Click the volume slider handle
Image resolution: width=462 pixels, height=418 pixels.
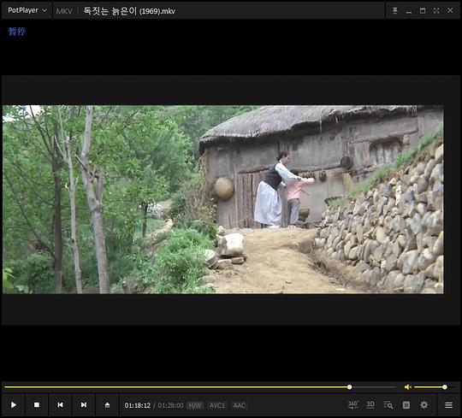pos(445,386)
